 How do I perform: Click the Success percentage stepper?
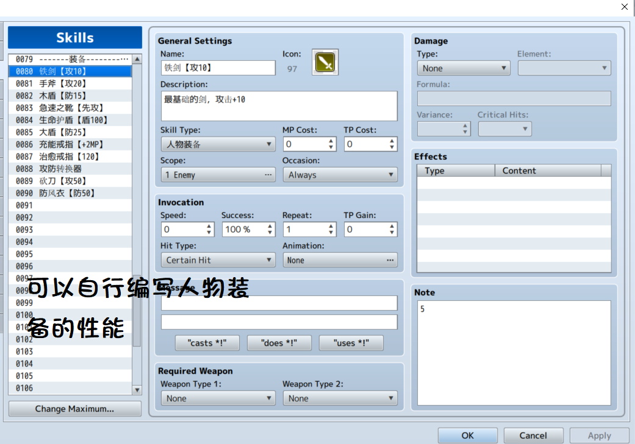coord(248,229)
